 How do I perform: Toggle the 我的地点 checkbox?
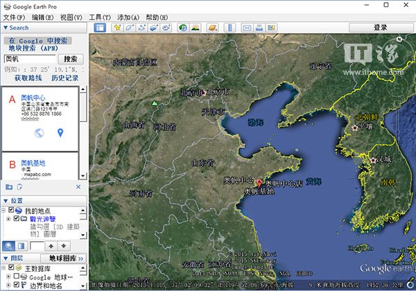[x=11, y=210]
